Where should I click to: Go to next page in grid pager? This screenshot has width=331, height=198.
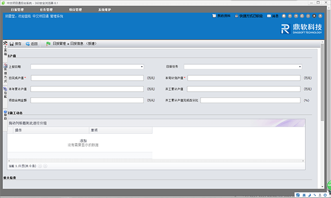45,166
